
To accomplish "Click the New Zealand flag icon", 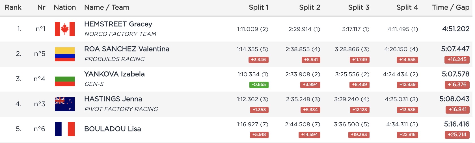I will click(x=65, y=104).
